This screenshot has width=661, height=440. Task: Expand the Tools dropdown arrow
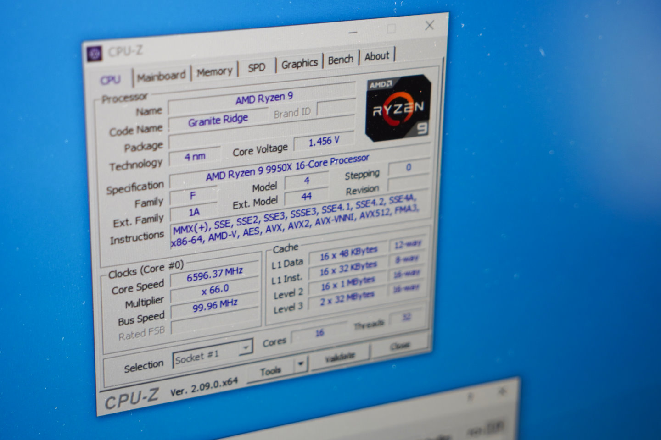pos(300,364)
